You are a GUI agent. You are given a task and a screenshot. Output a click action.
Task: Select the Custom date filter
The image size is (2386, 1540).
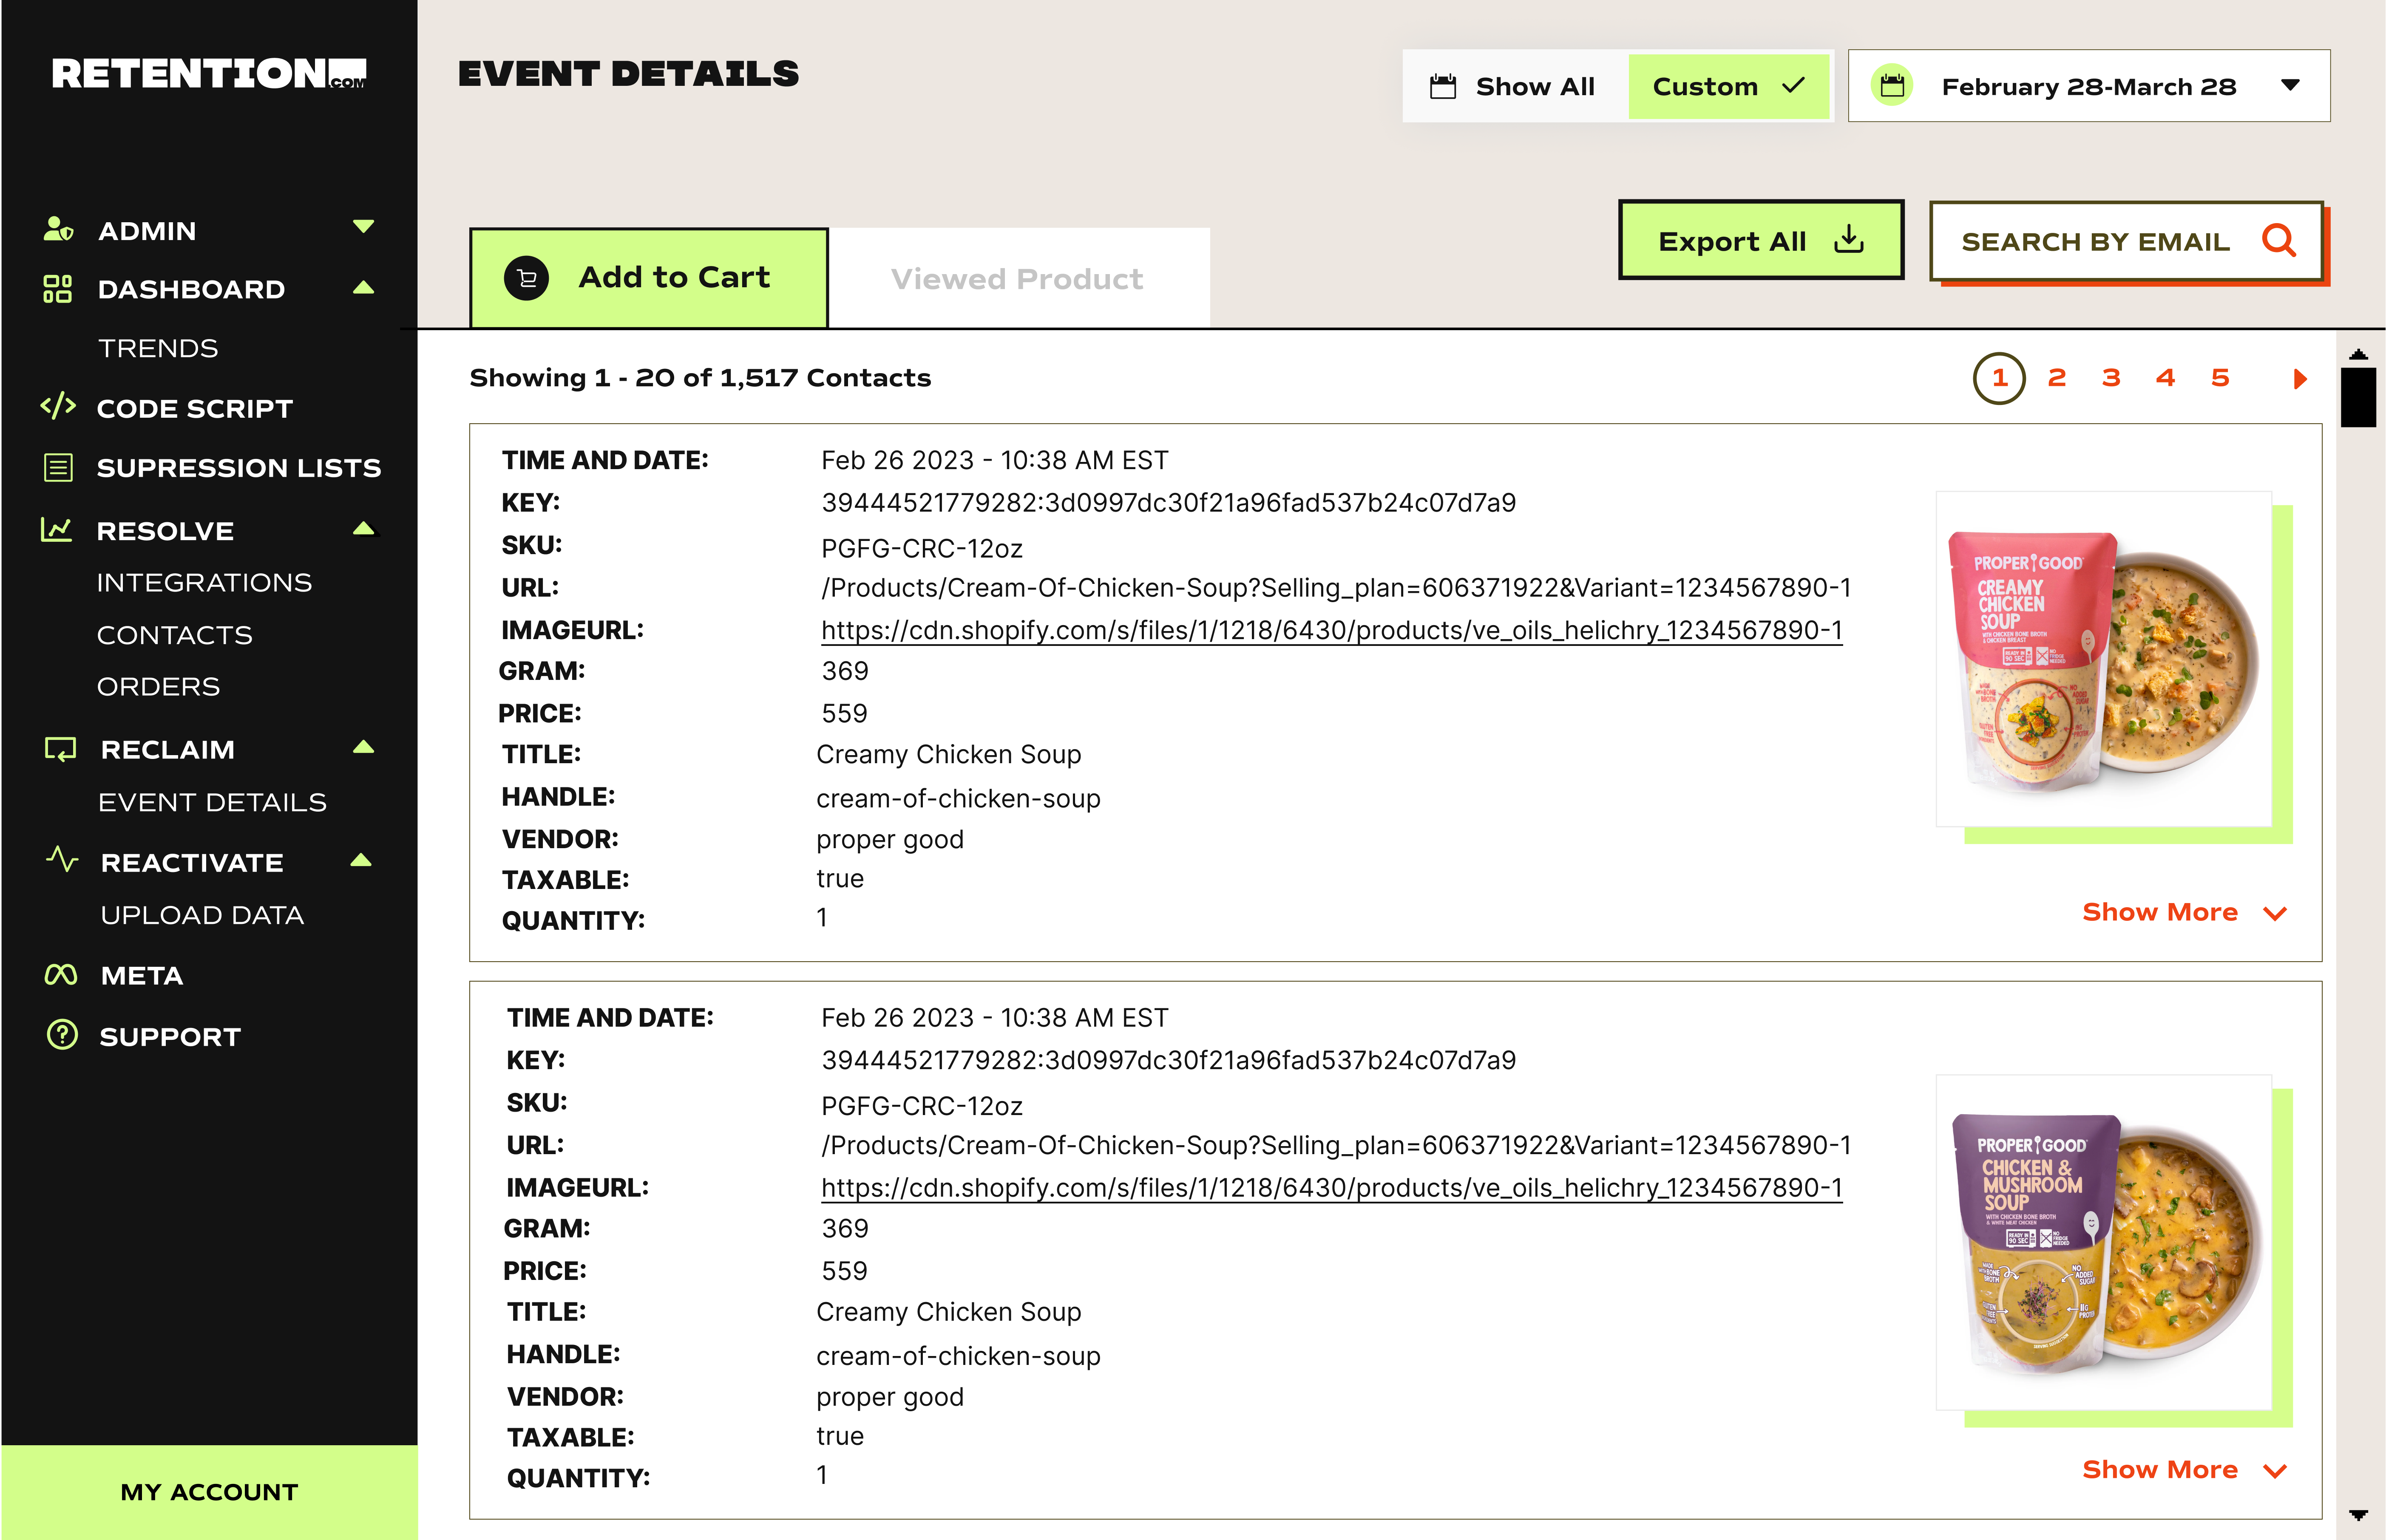click(1729, 87)
